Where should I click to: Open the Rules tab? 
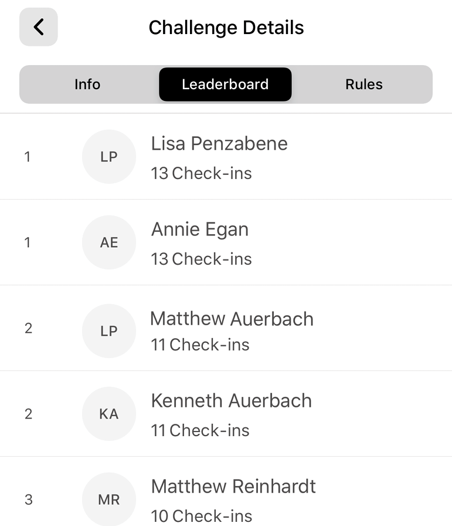[364, 84]
